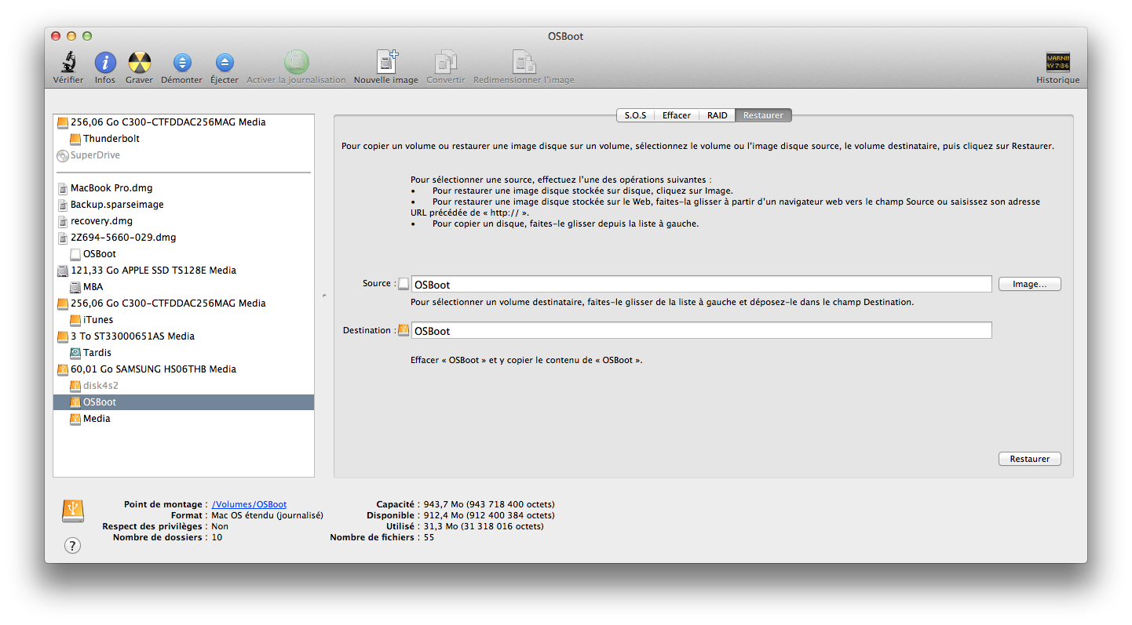Select MacBook Pro.dmg in the disk list
The height and width of the screenshot is (625, 1132).
111,188
